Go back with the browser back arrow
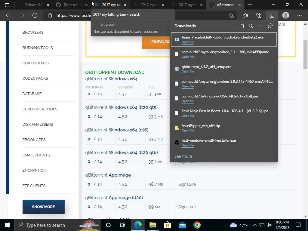Viewport: 308px width, 231px height. (x=8, y=15)
